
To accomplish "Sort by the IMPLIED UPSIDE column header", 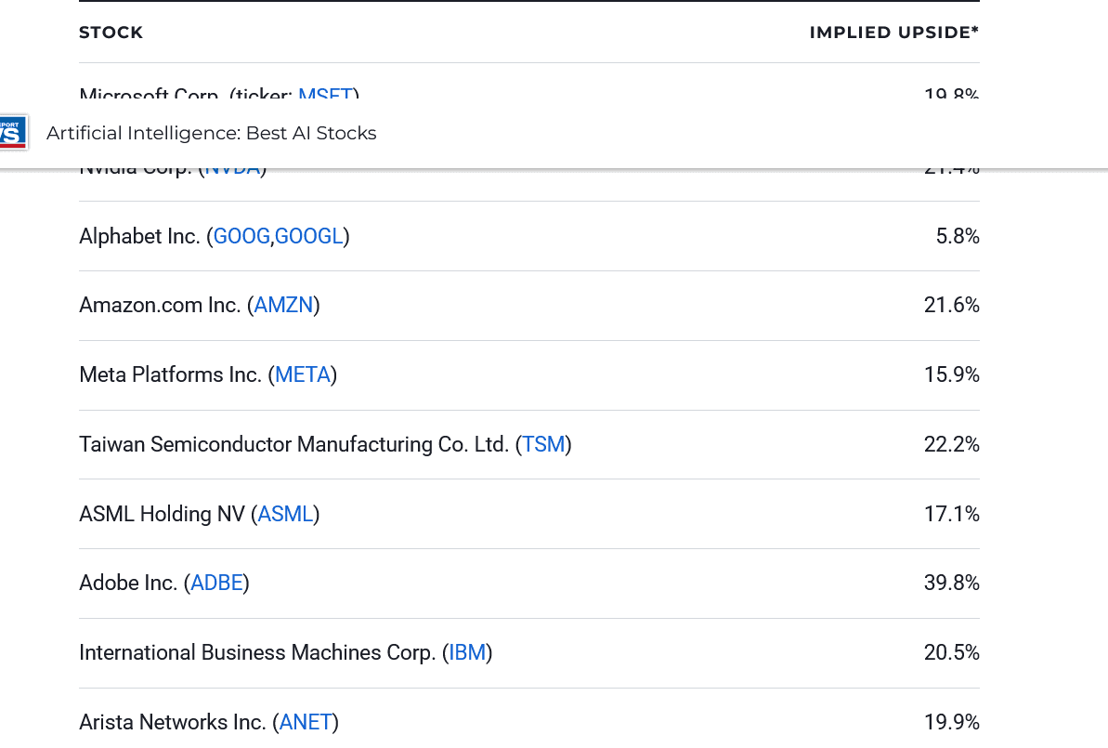I will [893, 33].
